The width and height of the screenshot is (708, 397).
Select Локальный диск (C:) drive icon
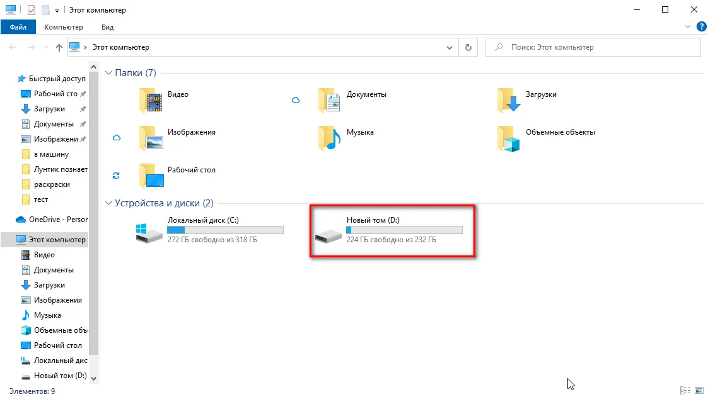click(149, 233)
